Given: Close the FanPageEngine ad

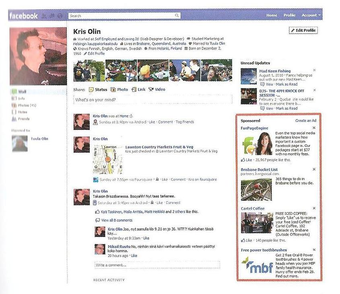Looking at the screenshot, I should 314,128.
